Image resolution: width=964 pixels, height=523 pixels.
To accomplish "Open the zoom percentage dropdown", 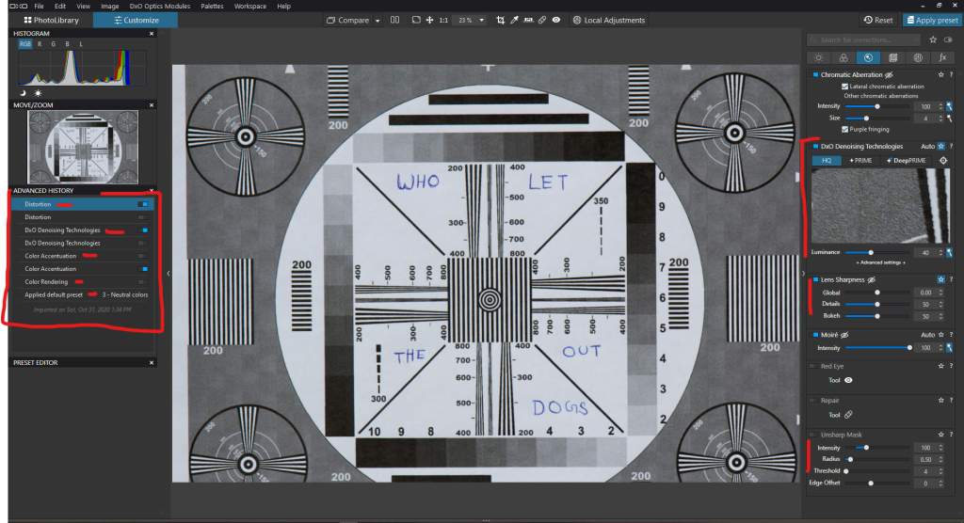I will click(481, 20).
